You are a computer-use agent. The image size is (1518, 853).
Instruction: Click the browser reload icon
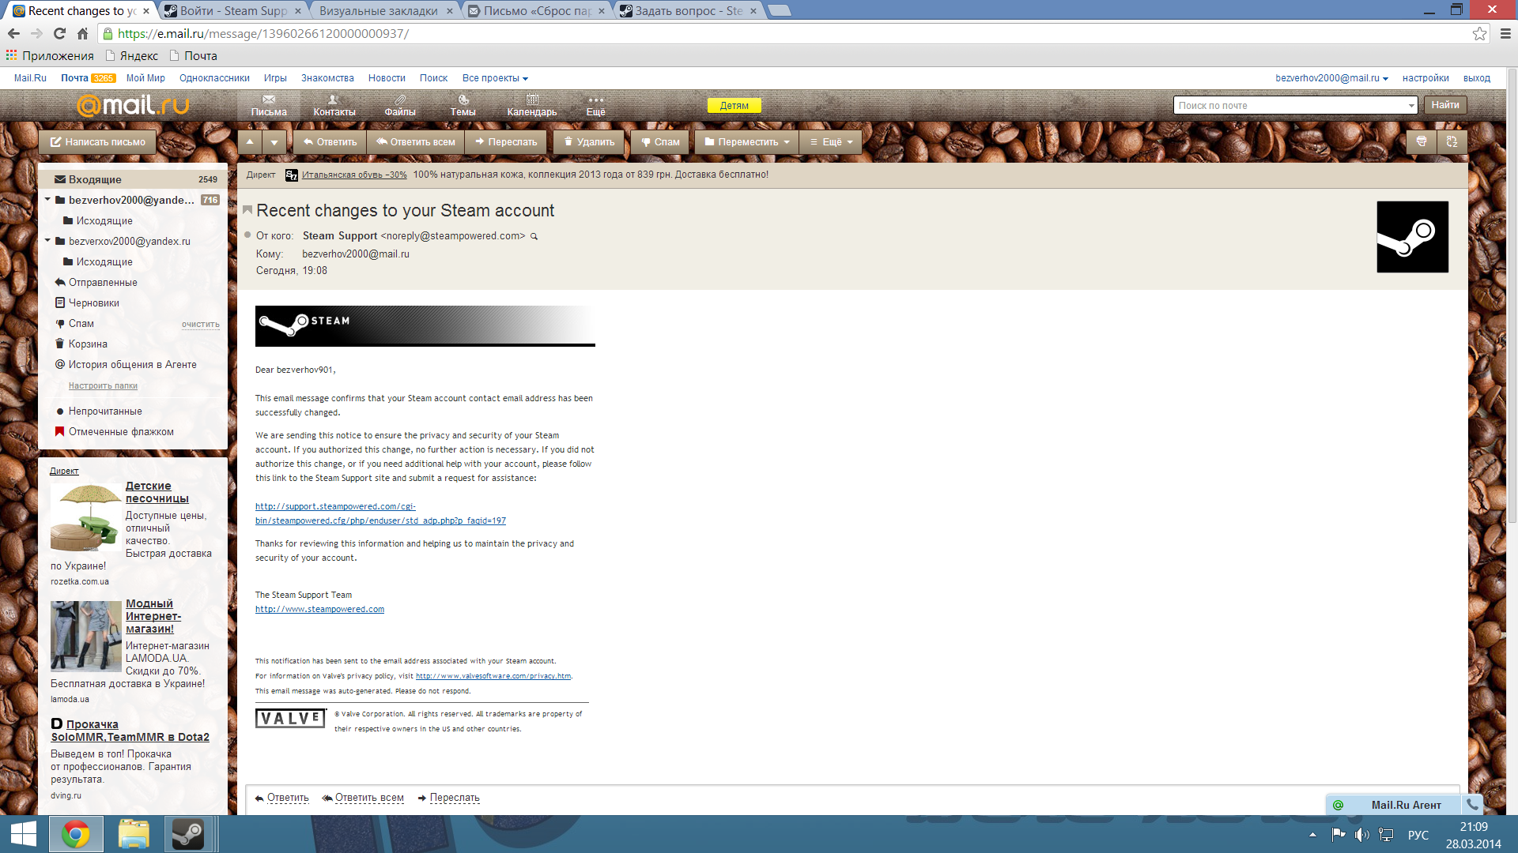pyautogui.click(x=59, y=33)
